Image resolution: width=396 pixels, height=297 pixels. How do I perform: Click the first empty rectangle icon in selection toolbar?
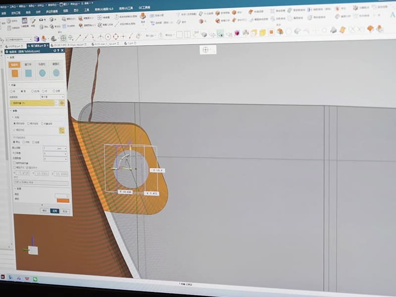[179, 34]
